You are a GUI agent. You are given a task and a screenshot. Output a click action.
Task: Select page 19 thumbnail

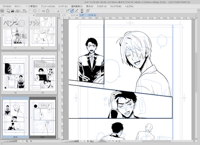(x=15, y=73)
